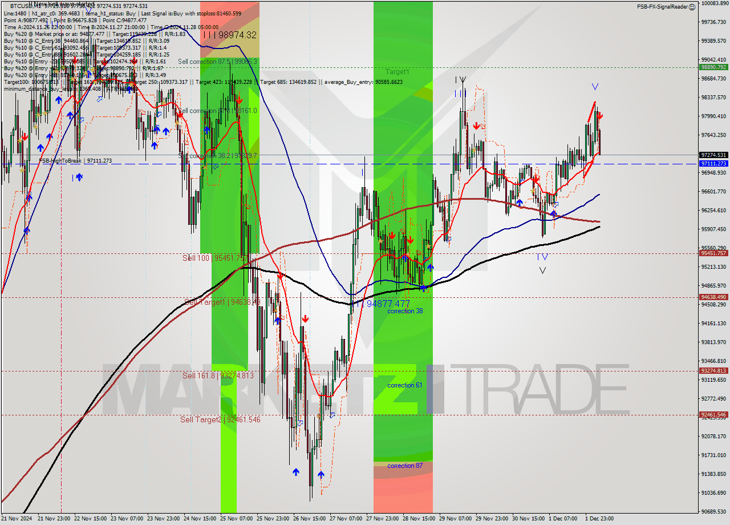The width and height of the screenshot is (730, 525).
Task: Click the 'correction 38' label
Action: (405, 311)
